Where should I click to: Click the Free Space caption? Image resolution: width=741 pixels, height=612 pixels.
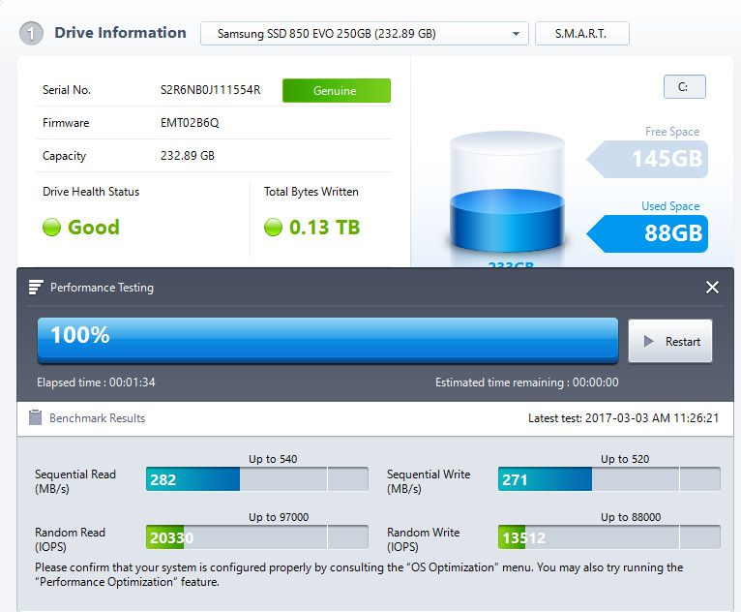point(672,132)
